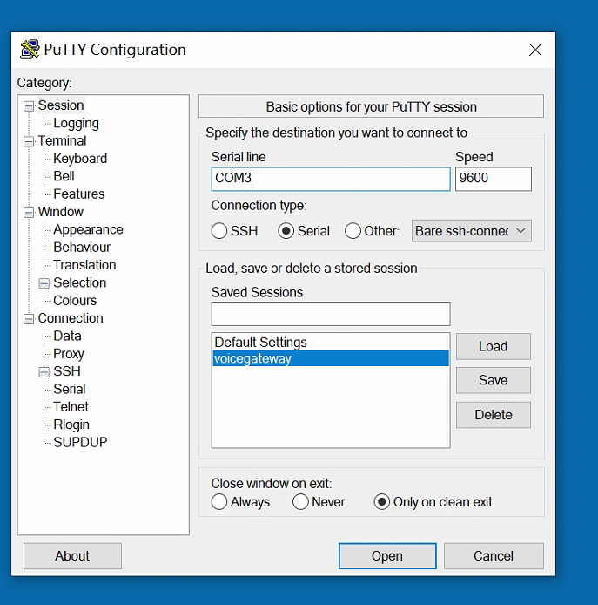The height and width of the screenshot is (605, 598).
Task: Collapse the Window tree node
Action: pos(29,213)
